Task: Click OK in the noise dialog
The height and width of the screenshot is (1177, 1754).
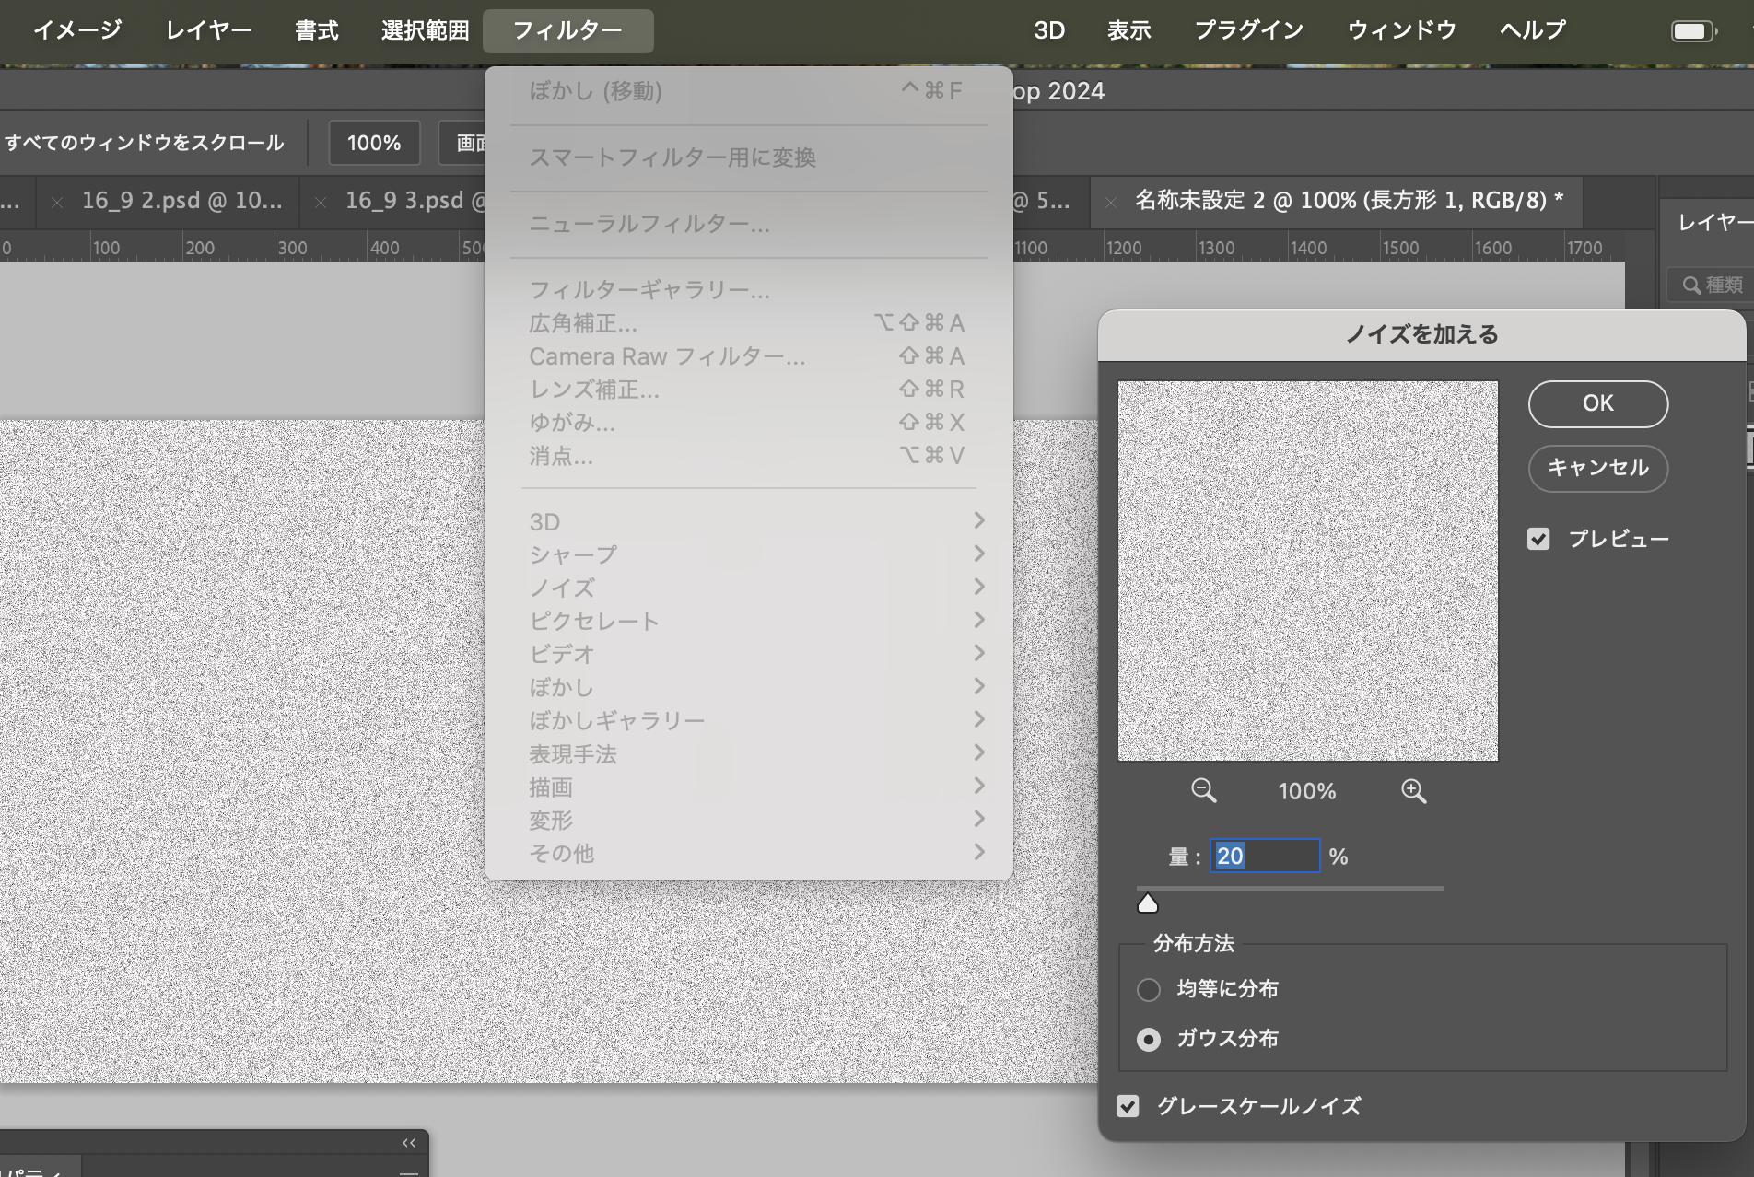Action: [1597, 403]
